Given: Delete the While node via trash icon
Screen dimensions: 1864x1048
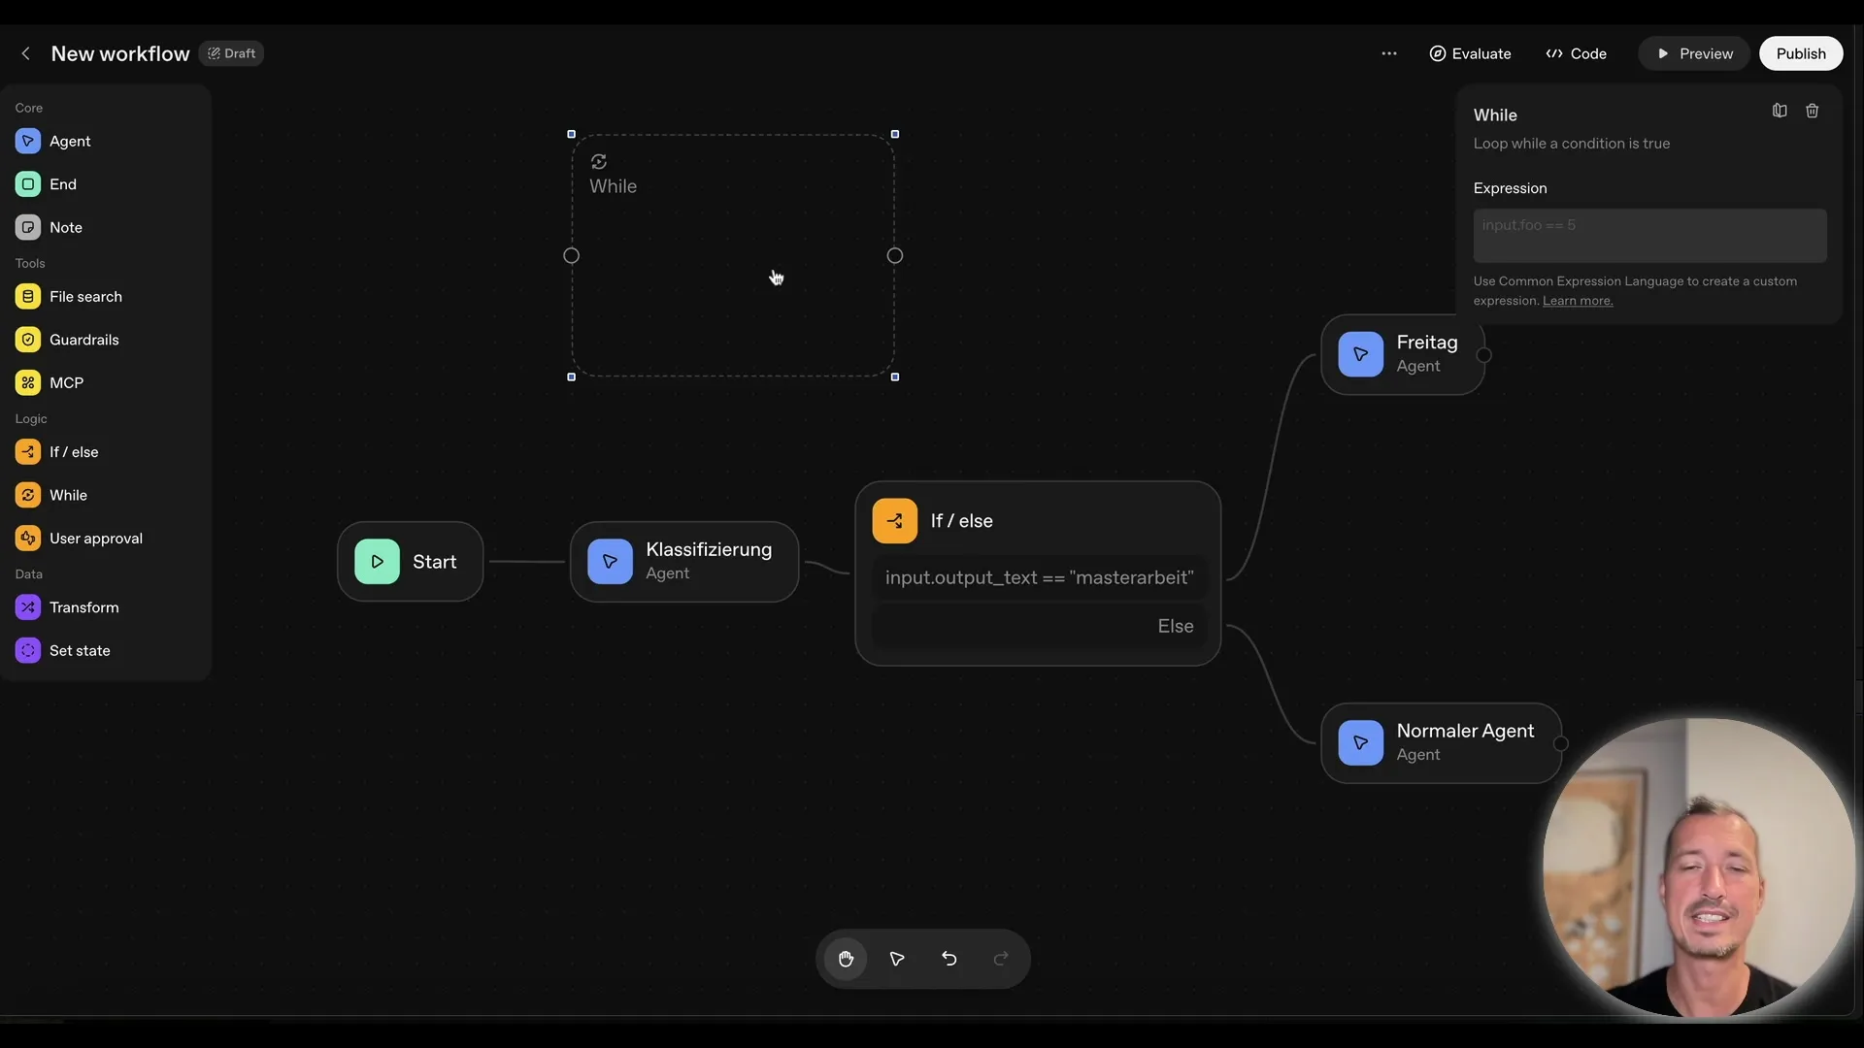Looking at the screenshot, I should point(1812,110).
